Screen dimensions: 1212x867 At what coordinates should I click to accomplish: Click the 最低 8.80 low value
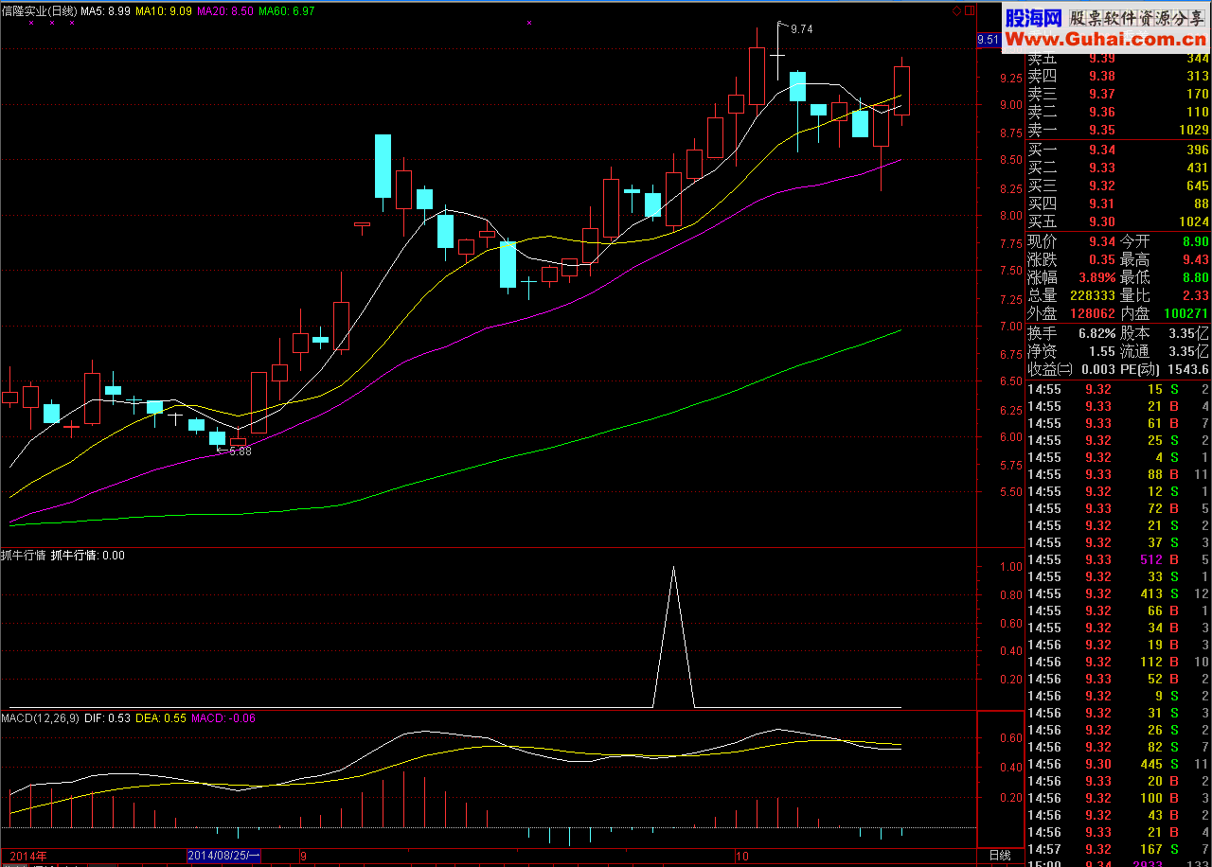(x=1195, y=278)
